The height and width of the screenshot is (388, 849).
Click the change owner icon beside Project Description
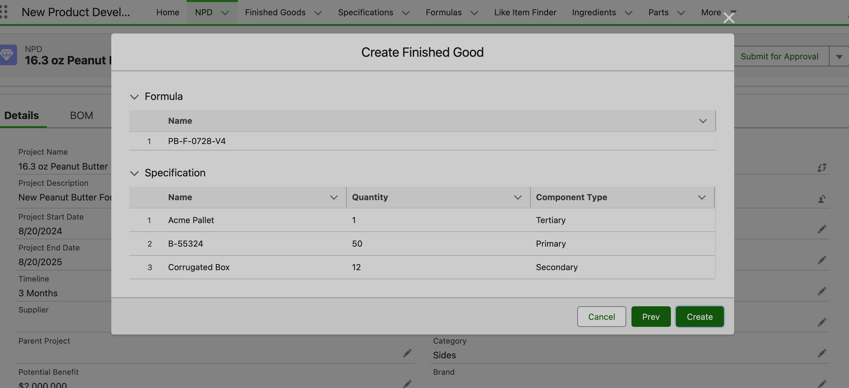(822, 199)
